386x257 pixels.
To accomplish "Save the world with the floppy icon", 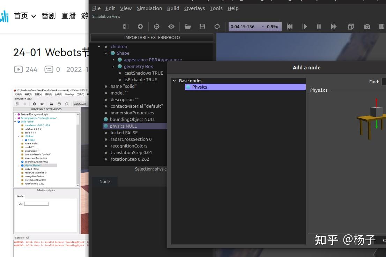I will pos(202,27).
